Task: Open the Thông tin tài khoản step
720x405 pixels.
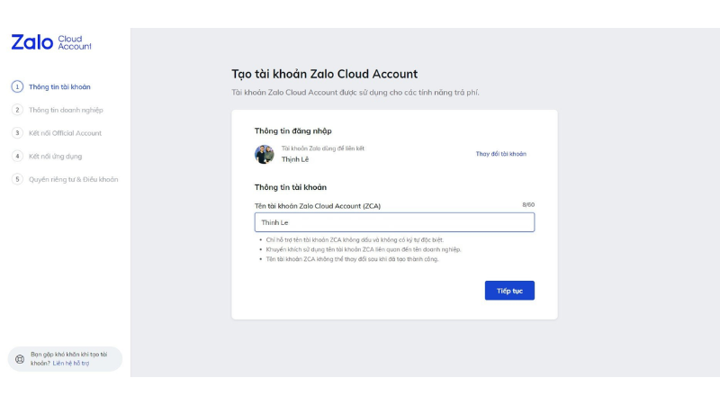Action: (59, 86)
